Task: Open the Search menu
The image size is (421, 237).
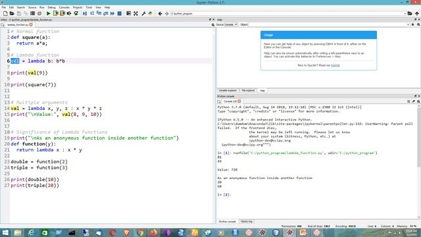Action: click(x=20, y=7)
